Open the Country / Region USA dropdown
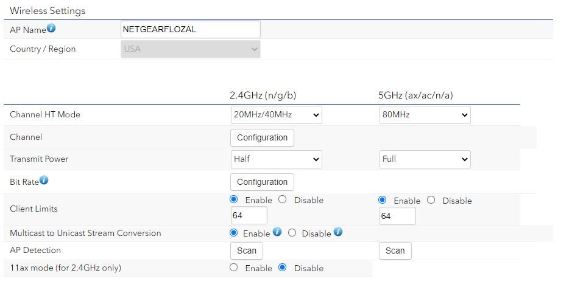Image resolution: width=572 pixels, height=287 pixels. pos(191,49)
